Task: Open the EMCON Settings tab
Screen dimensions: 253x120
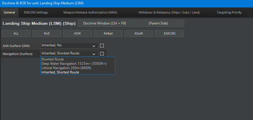Action: coord(36,13)
